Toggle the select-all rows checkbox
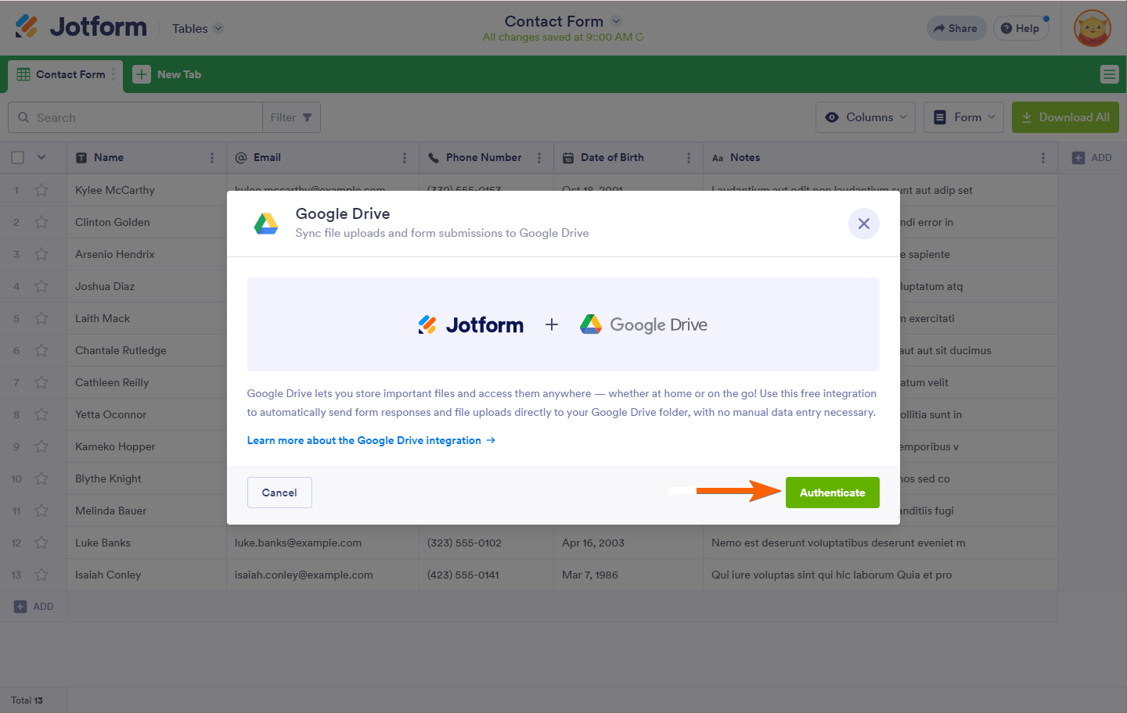Viewport: 1127px width, 713px height. [x=18, y=158]
